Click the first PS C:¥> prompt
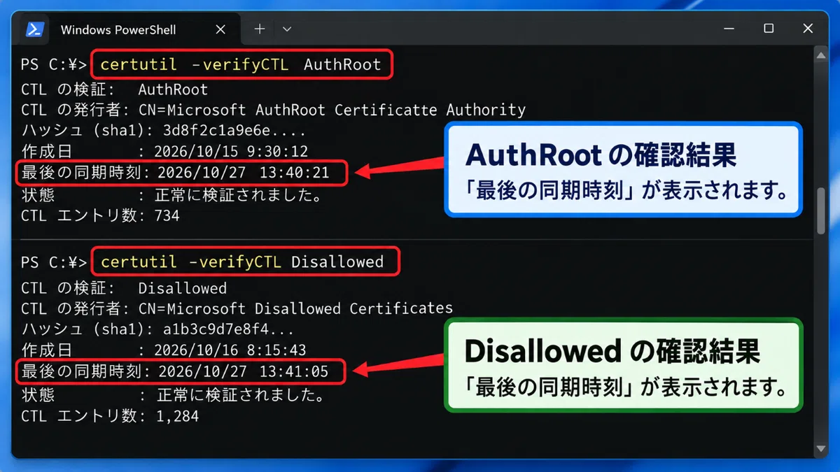840x472 pixels. 54,65
